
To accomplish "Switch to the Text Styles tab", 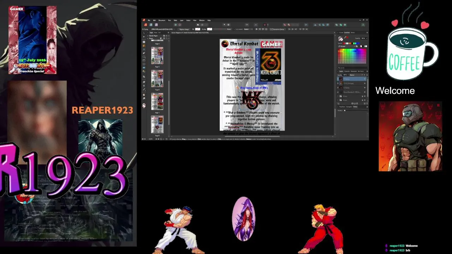I will 361,71.
